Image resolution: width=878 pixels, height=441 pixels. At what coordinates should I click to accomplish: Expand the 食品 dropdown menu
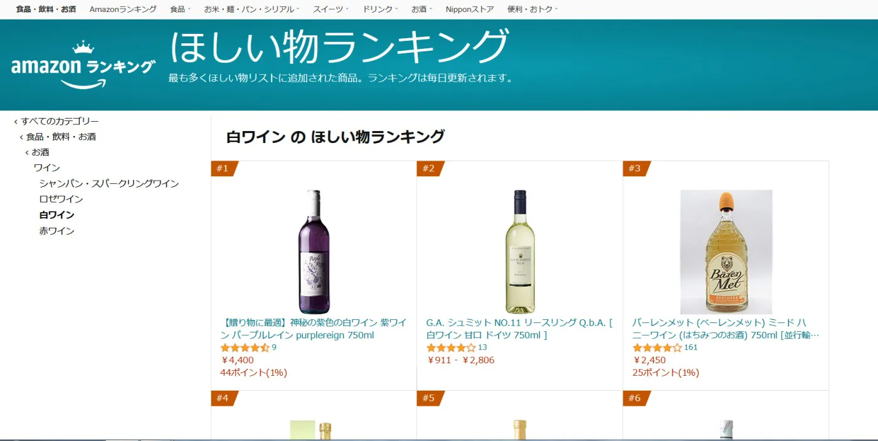(180, 9)
